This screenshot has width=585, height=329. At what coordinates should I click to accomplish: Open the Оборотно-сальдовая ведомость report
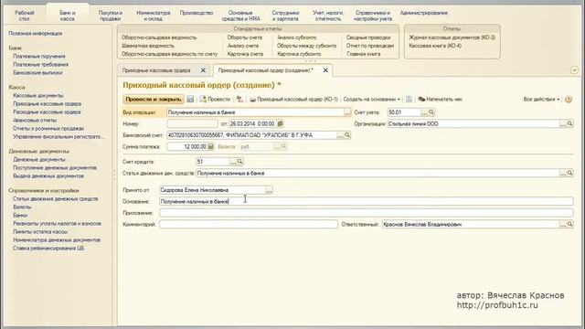(x=159, y=37)
